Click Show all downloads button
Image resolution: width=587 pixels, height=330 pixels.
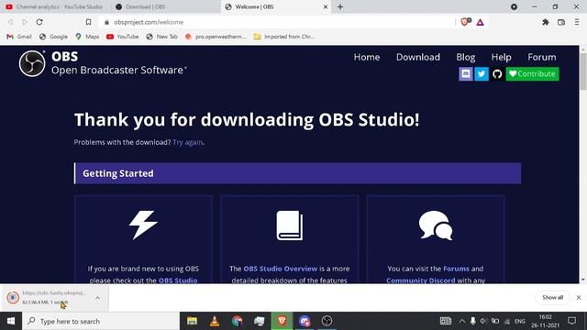click(x=552, y=297)
